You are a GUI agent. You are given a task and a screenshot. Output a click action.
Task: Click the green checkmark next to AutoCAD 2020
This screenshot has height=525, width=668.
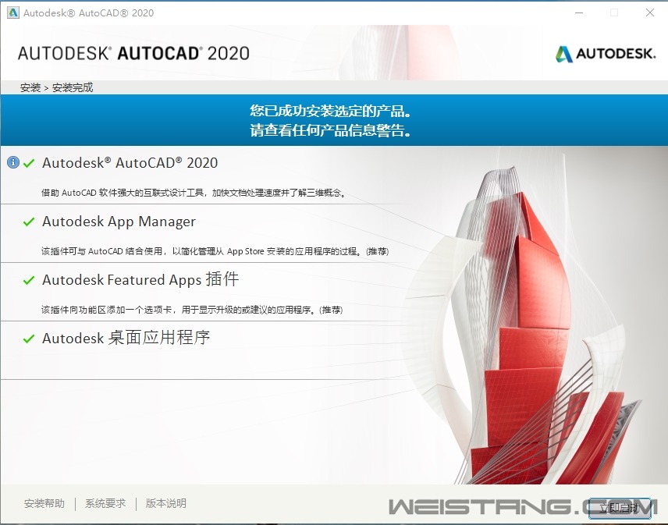(29, 163)
